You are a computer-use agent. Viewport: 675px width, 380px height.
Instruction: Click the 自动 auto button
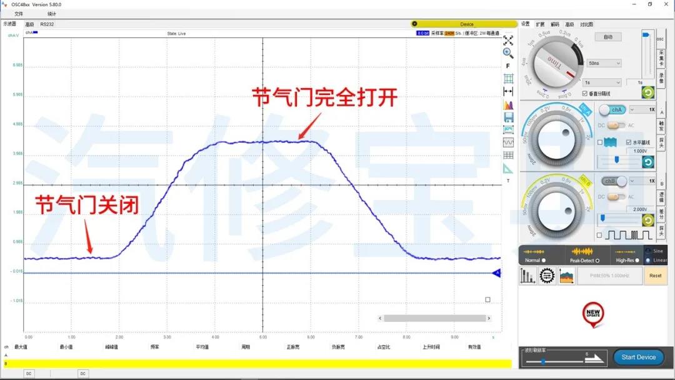tap(608, 37)
